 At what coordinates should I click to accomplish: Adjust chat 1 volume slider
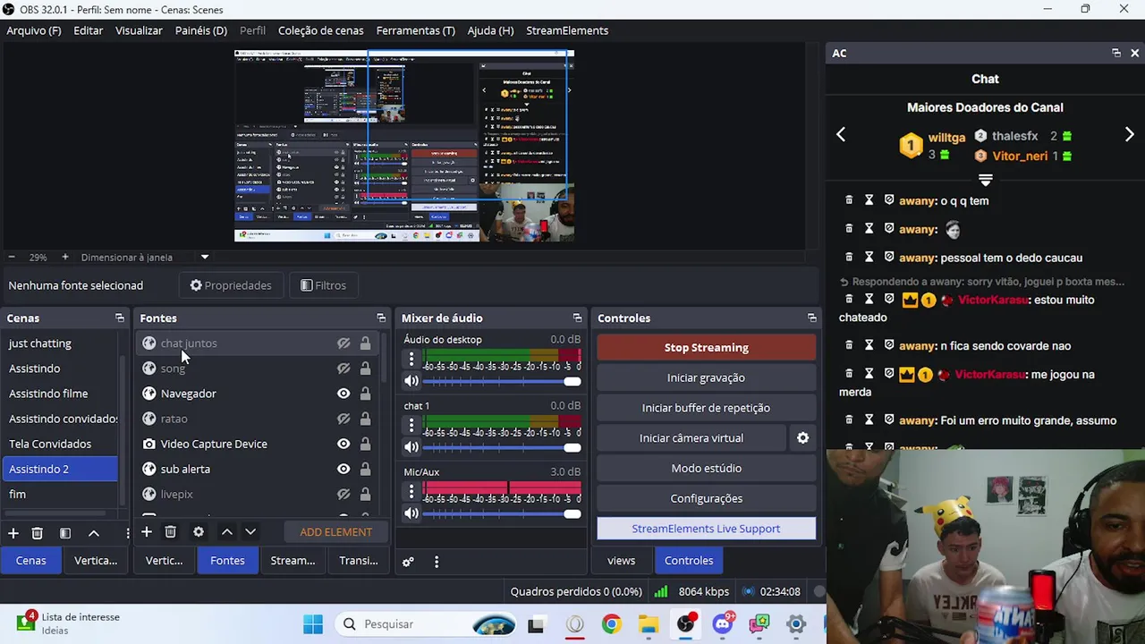click(x=502, y=447)
